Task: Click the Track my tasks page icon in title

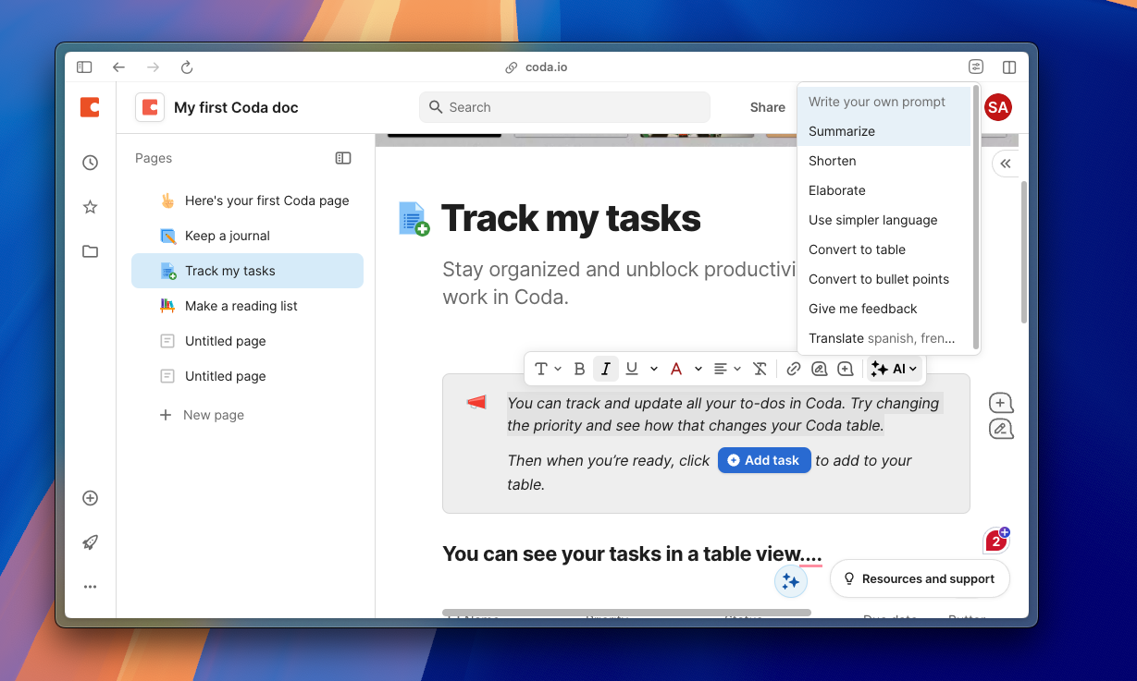Action: 414,219
